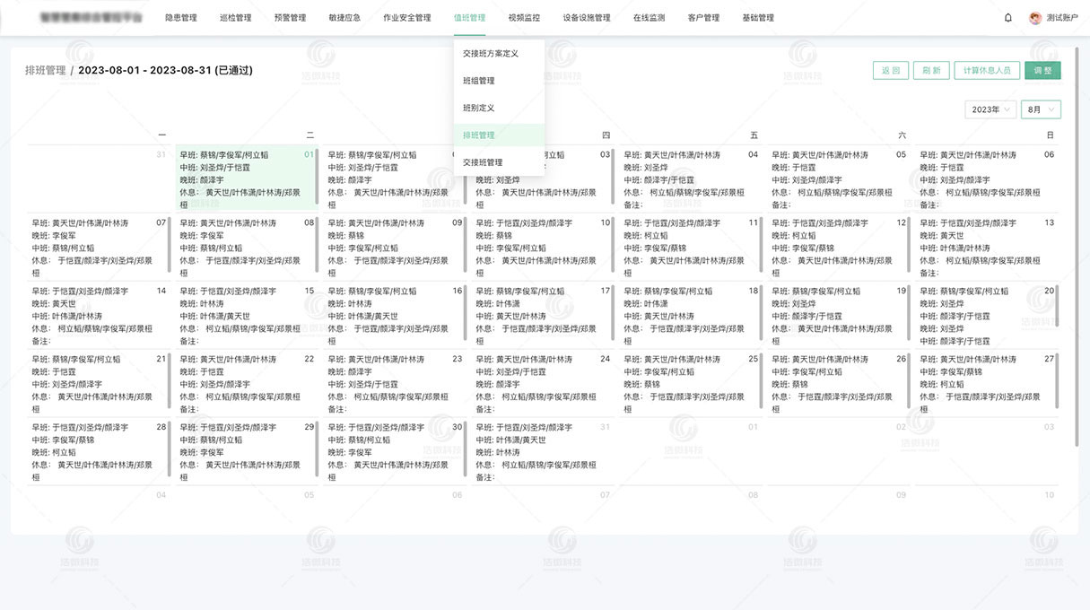
Task: Select 班组管理 from the dropdown menu
Action: [481, 80]
